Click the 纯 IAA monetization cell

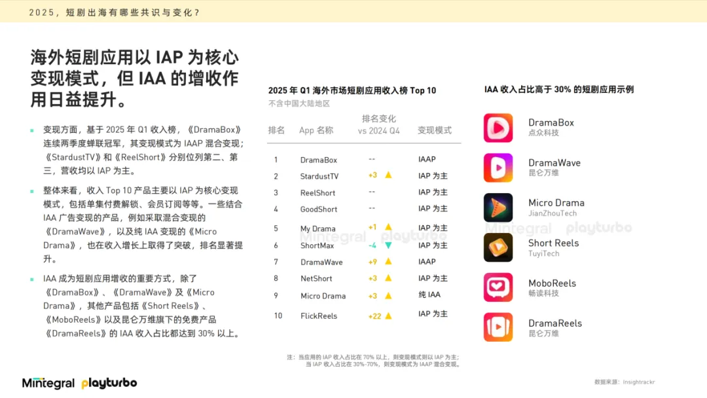coord(429,295)
